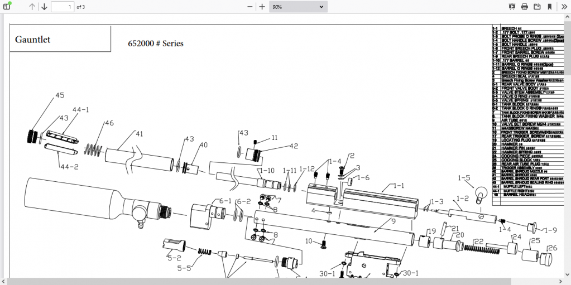Click part label "19"
The image size is (571, 285).
click(431, 231)
